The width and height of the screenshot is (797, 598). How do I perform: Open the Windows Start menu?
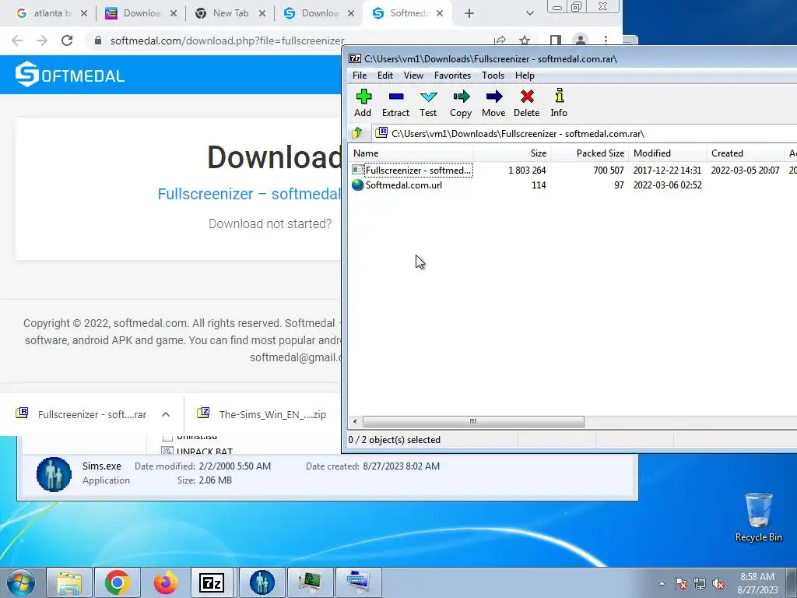click(21, 582)
